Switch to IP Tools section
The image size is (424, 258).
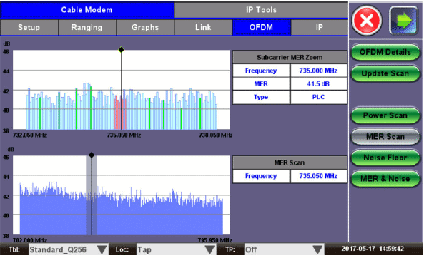pyautogui.click(x=261, y=10)
